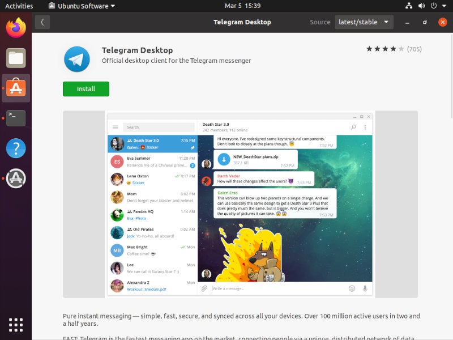This screenshot has height=340, width=453.
Task: Open the Help application from the dock
Action: point(15,148)
